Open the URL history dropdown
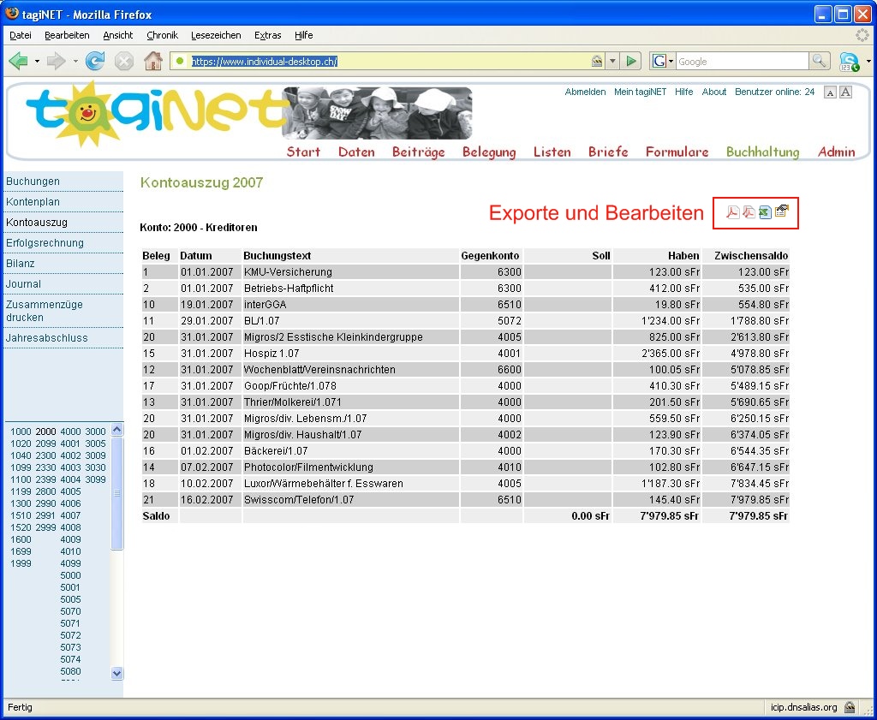This screenshot has height=720, width=877. pyautogui.click(x=612, y=61)
